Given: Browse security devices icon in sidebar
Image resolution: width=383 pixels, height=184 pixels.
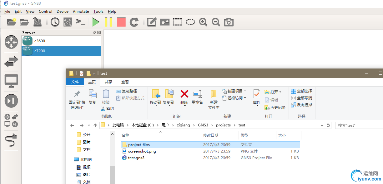Looking at the screenshot, I should pyautogui.click(x=11, y=101).
